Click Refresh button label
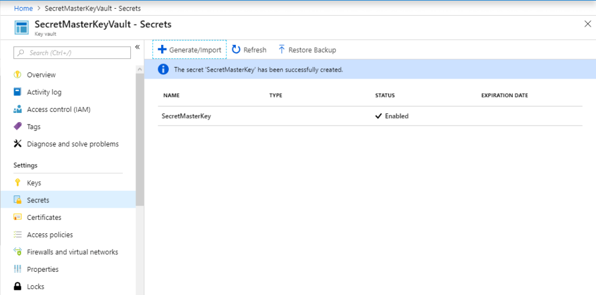Viewport: 596px width, 295px height. 255,50
